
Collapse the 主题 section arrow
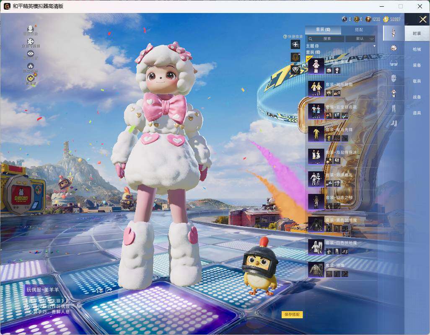tap(374, 46)
